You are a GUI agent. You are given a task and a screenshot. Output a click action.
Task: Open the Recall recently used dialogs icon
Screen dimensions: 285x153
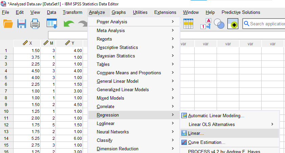[52, 24]
